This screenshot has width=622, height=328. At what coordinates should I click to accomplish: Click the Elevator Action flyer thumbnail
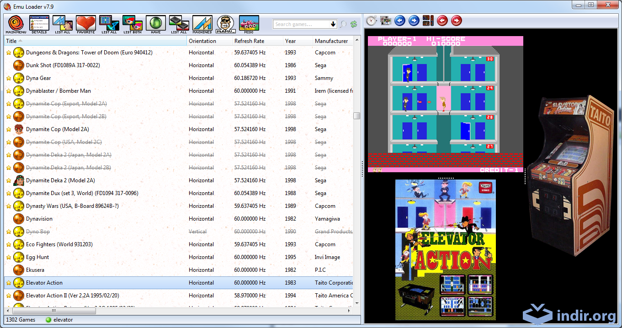[x=445, y=249]
